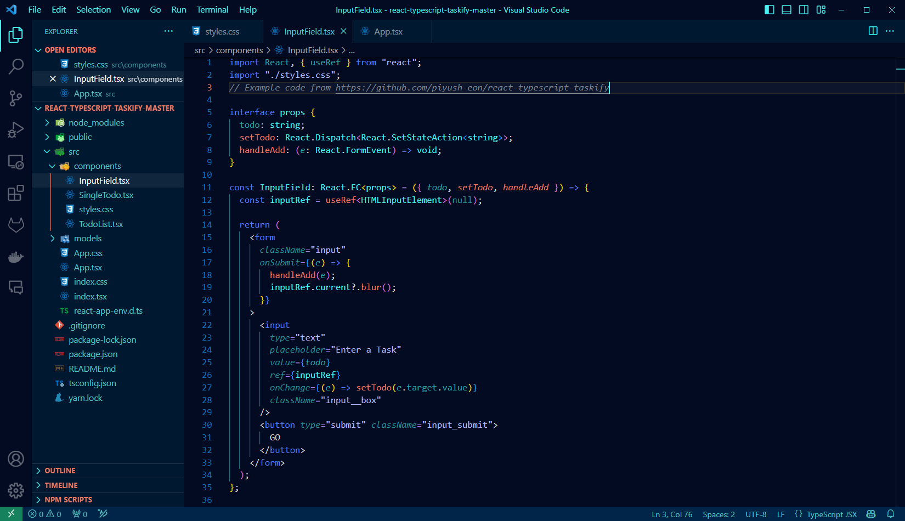
Task: Open the notifications bell
Action: pyautogui.click(x=891, y=514)
